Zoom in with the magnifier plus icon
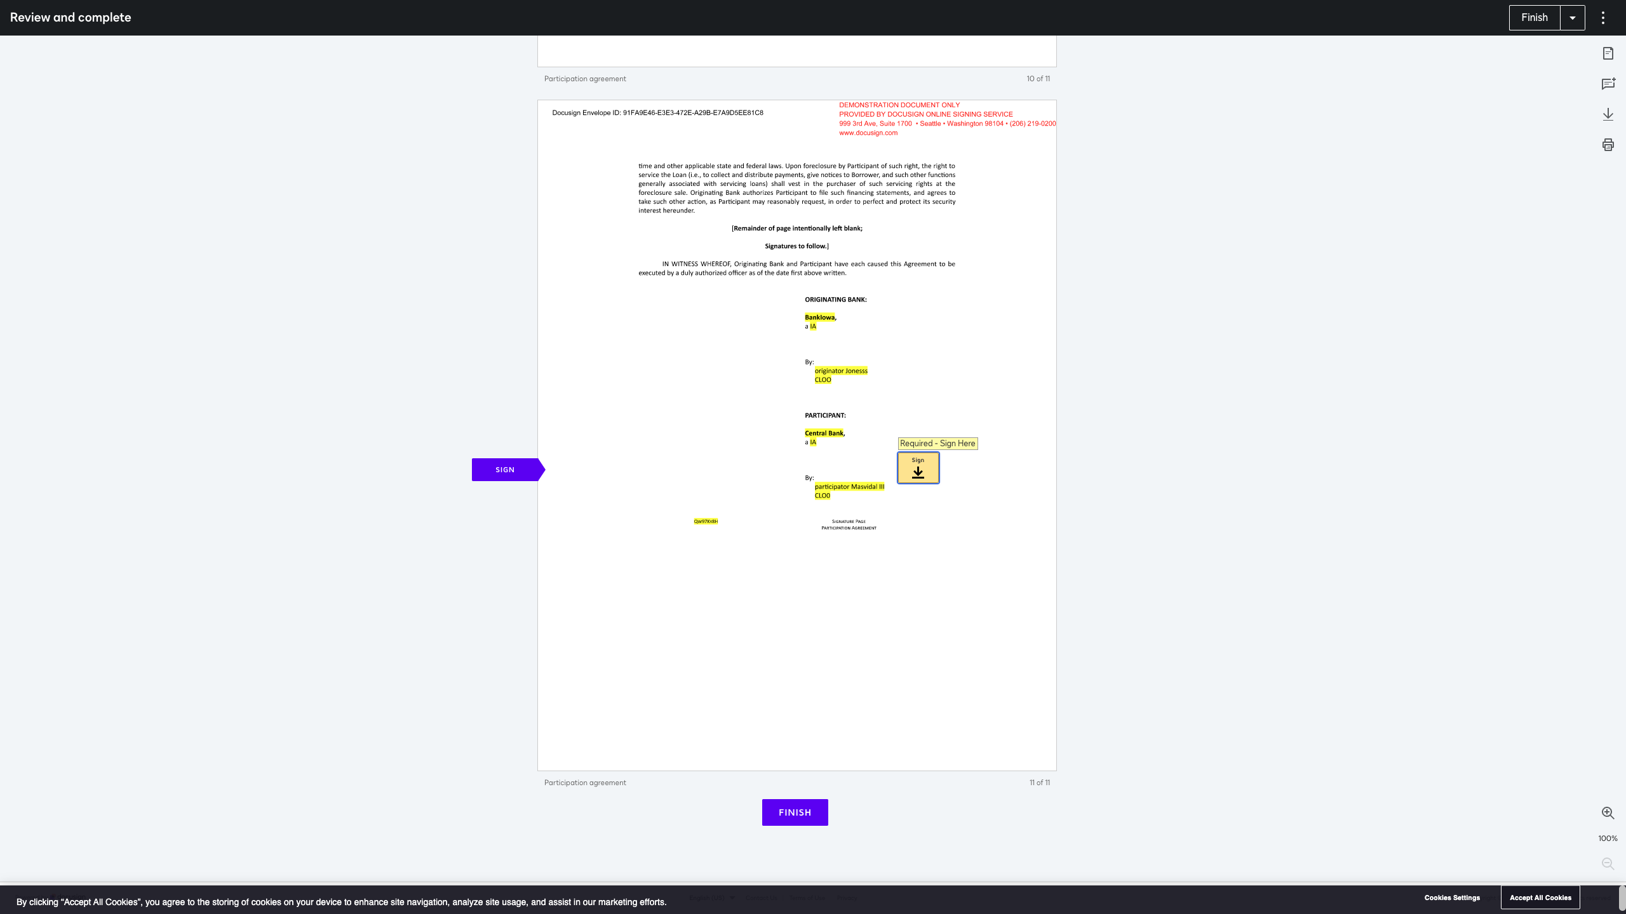The height and width of the screenshot is (914, 1626). pos(1608,813)
